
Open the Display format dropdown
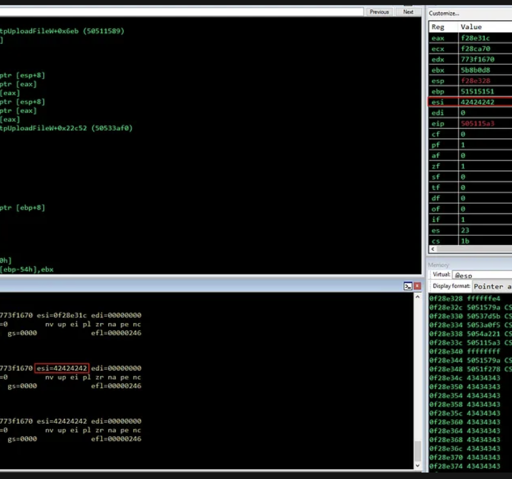pyautogui.click(x=492, y=286)
